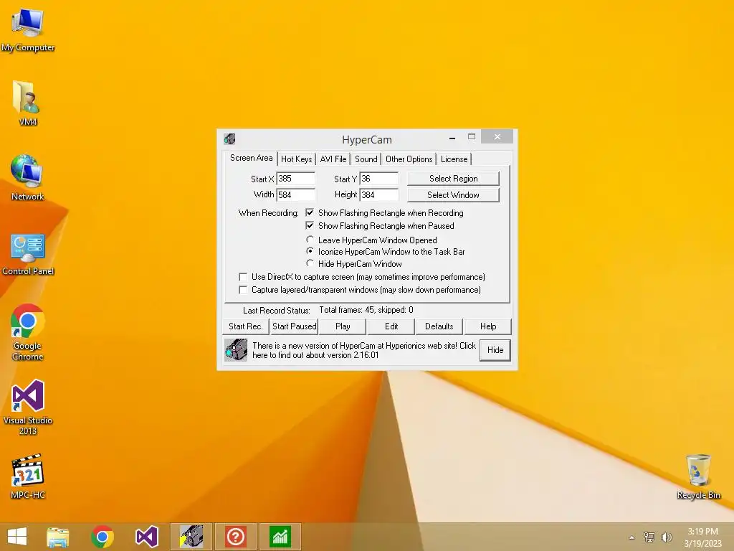Open the volume speaker tray icon

tap(666, 537)
